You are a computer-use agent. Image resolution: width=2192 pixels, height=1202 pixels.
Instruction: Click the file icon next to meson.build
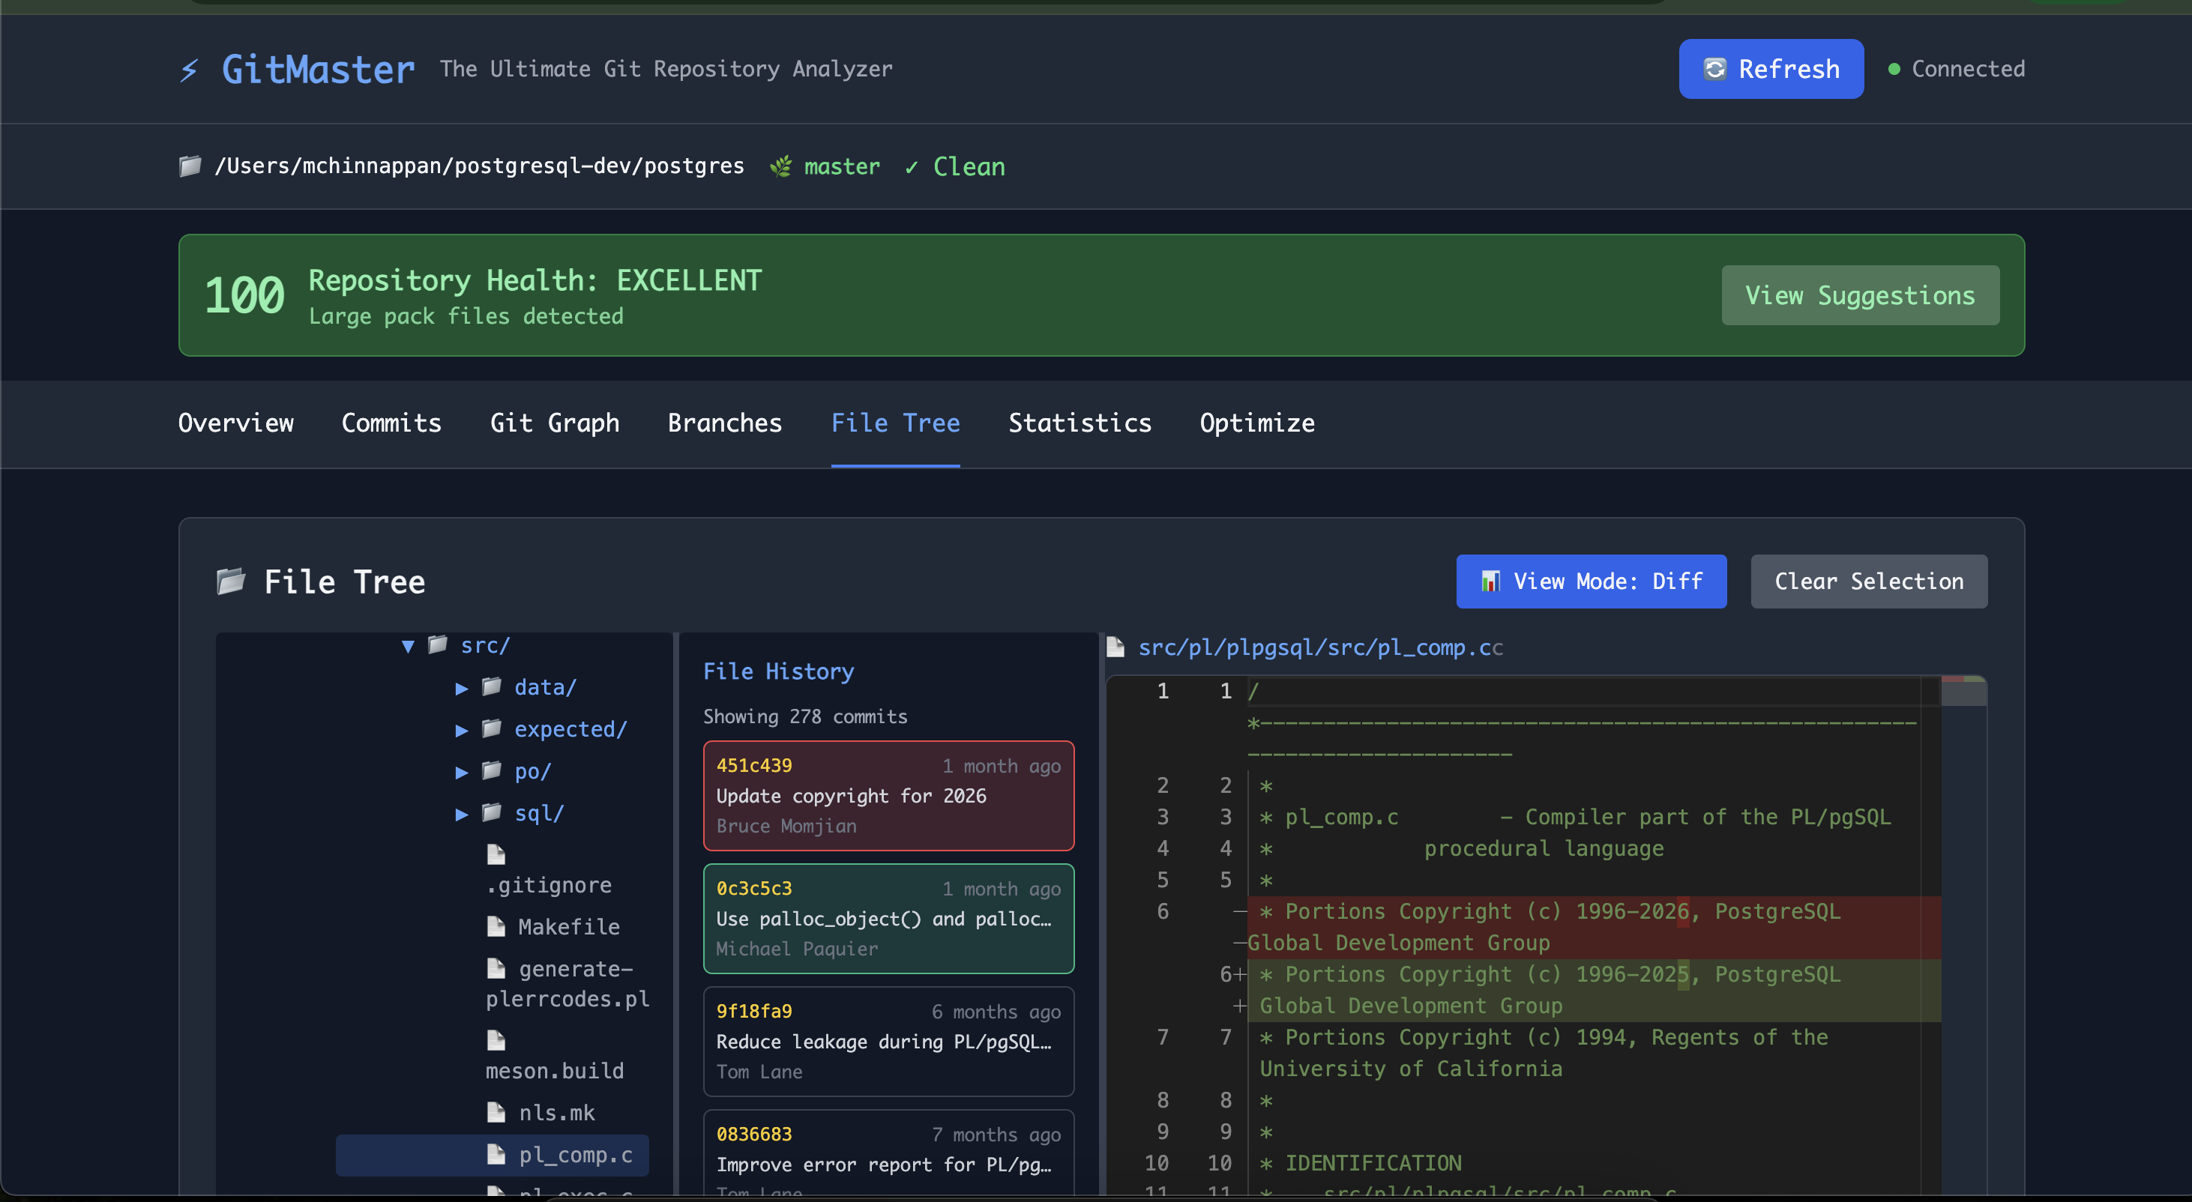point(496,1039)
